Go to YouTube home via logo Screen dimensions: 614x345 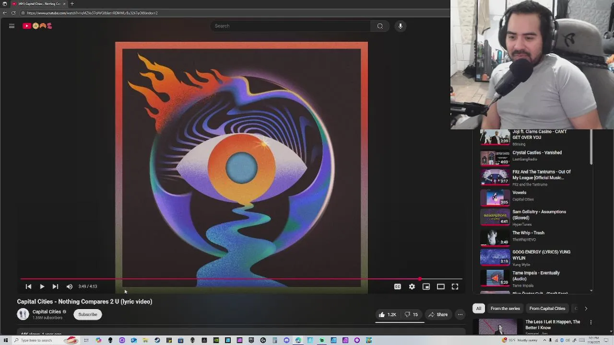37,26
